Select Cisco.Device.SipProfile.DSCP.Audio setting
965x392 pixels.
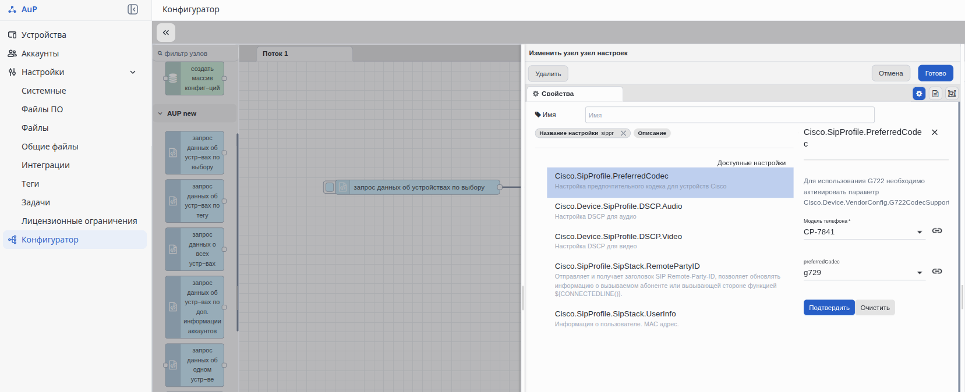[670, 212]
